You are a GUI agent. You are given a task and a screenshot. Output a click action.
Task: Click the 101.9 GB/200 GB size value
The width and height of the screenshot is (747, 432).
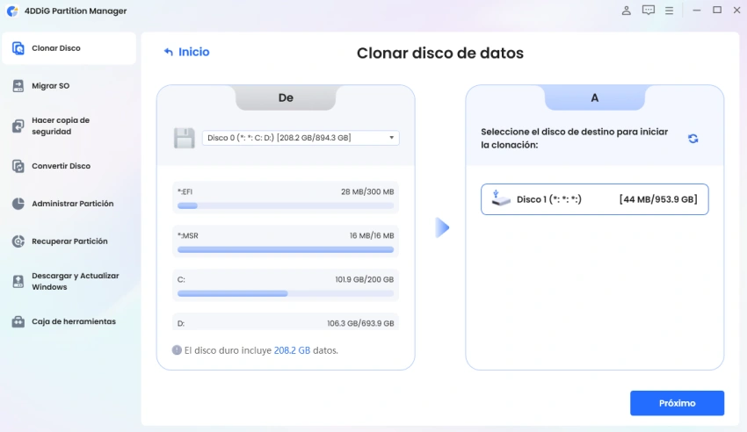(365, 279)
